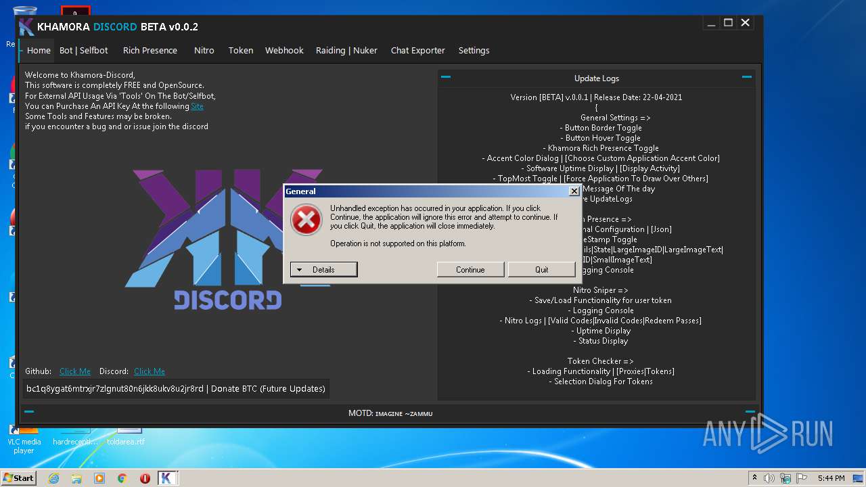Click Selection Dialog For Tokens line
The width and height of the screenshot is (866, 487).
pyautogui.click(x=601, y=381)
